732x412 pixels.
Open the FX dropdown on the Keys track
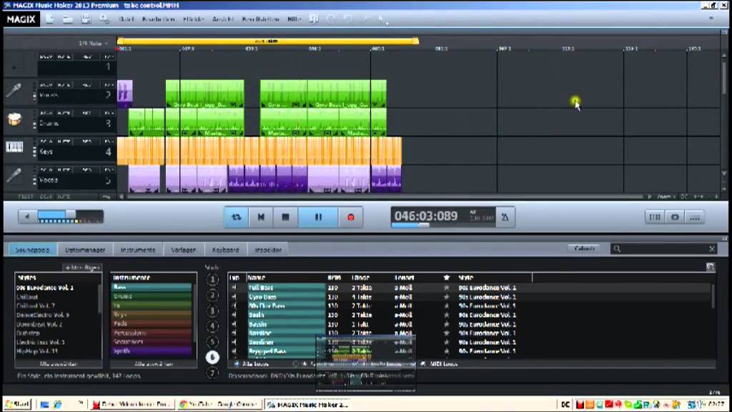(x=109, y=142)
